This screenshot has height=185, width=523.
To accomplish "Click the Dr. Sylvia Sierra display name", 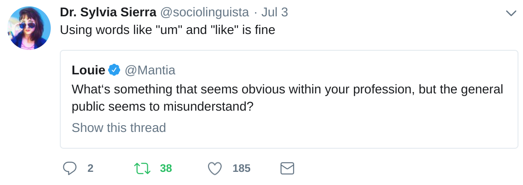I will [x=108, y=12].
